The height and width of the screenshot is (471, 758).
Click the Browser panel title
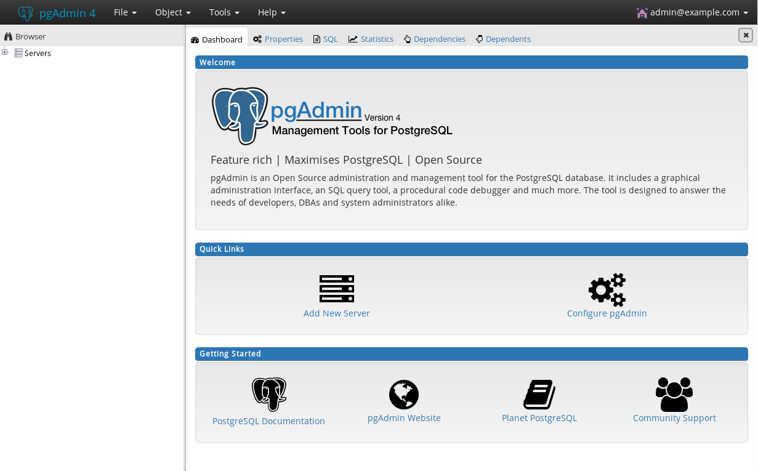click(31, 36)
